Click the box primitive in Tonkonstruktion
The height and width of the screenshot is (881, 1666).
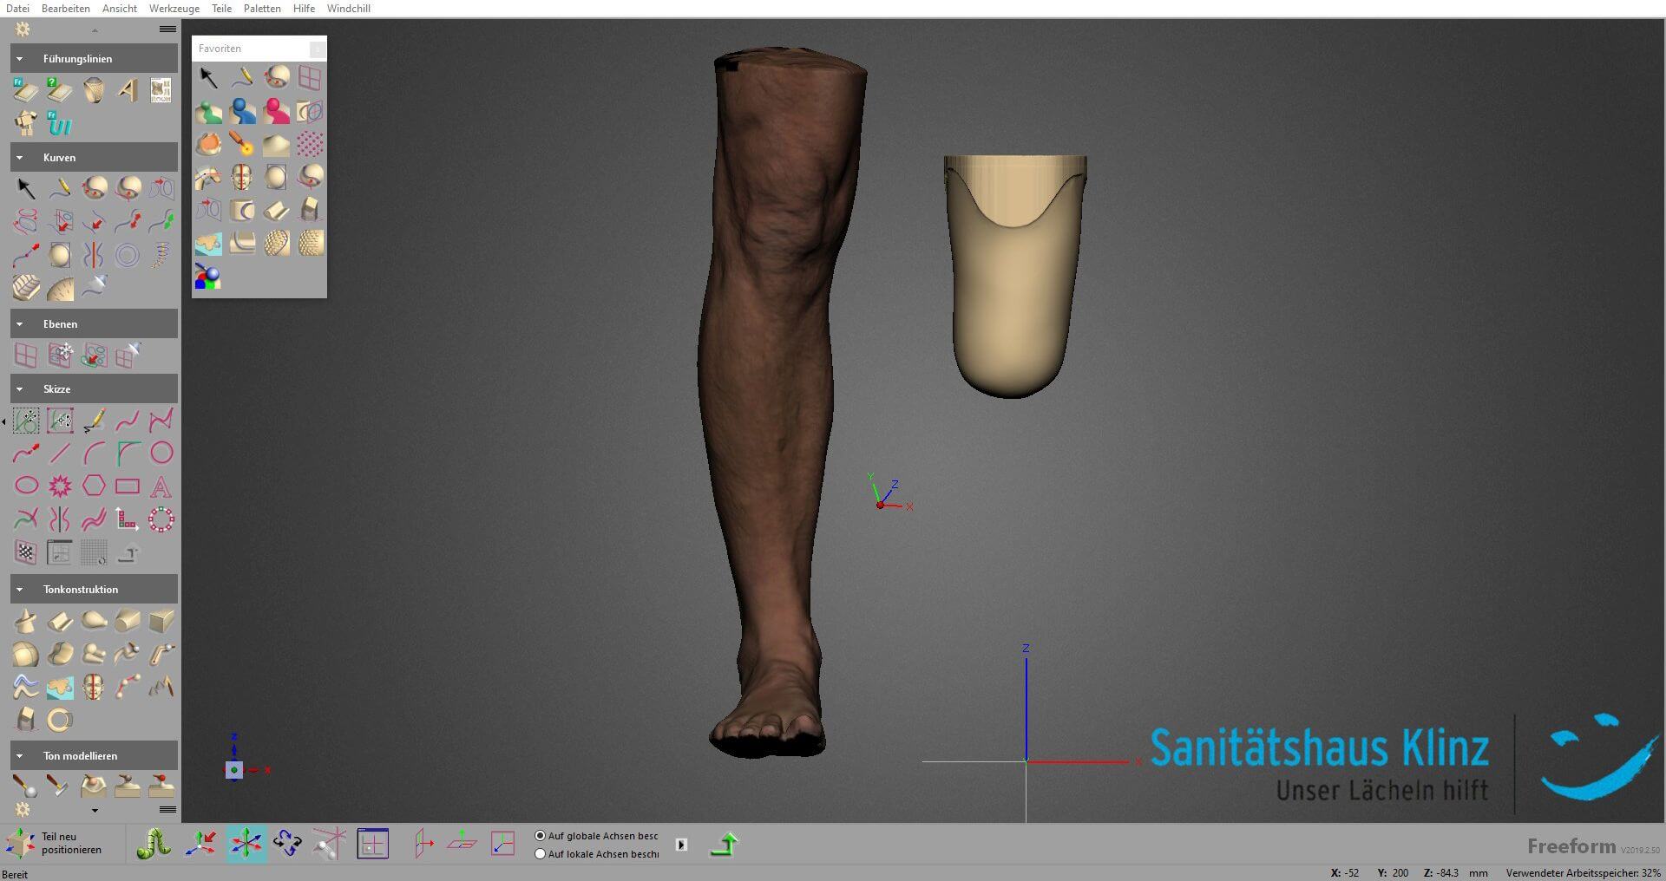coord(161,621)
